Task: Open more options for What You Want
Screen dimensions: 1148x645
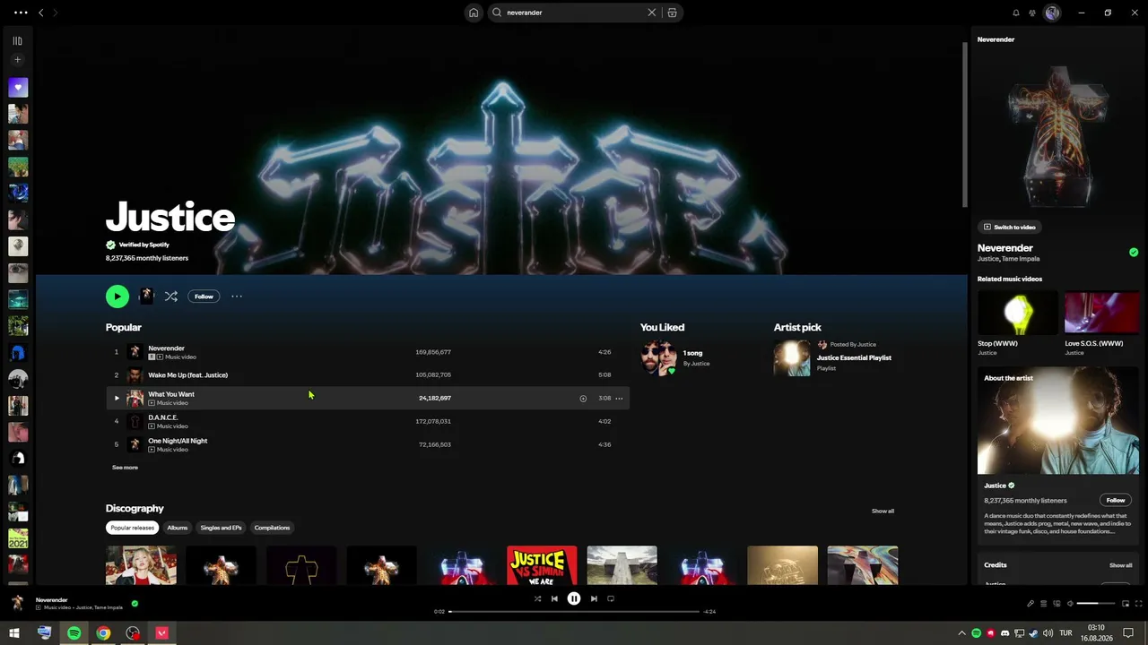Action: click(619, 398)
